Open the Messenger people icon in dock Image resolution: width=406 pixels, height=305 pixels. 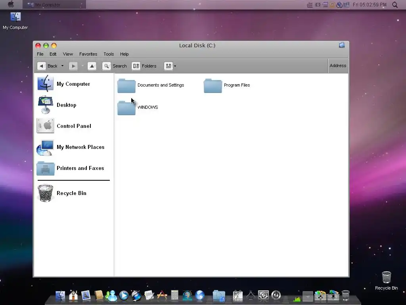(111, 295)
